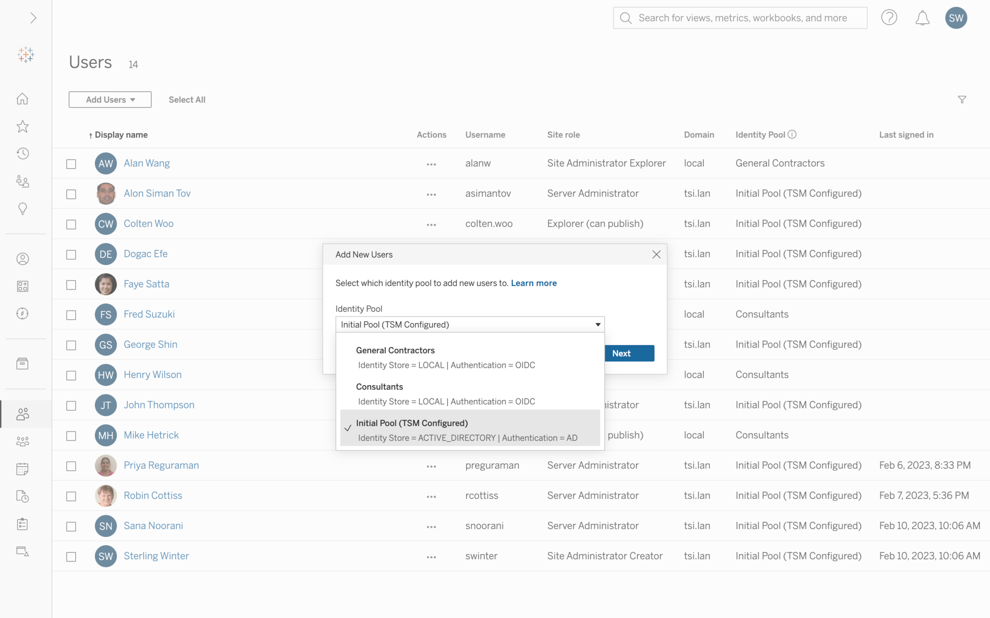Screen dimensions: 990x618
Task: Expand Add Users button dropdown arrow
Action: 133,99
